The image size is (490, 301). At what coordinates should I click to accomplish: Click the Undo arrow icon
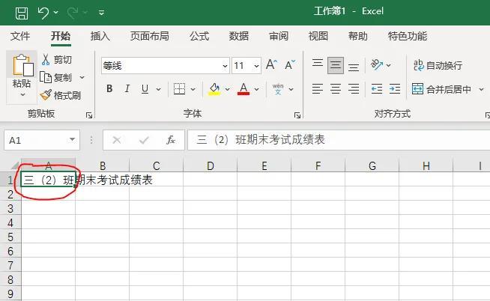pos(43,12)
